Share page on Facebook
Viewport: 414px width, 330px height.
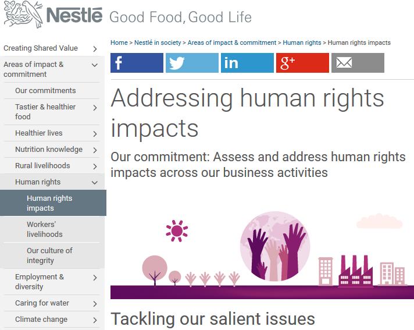[x=137, y=63]
